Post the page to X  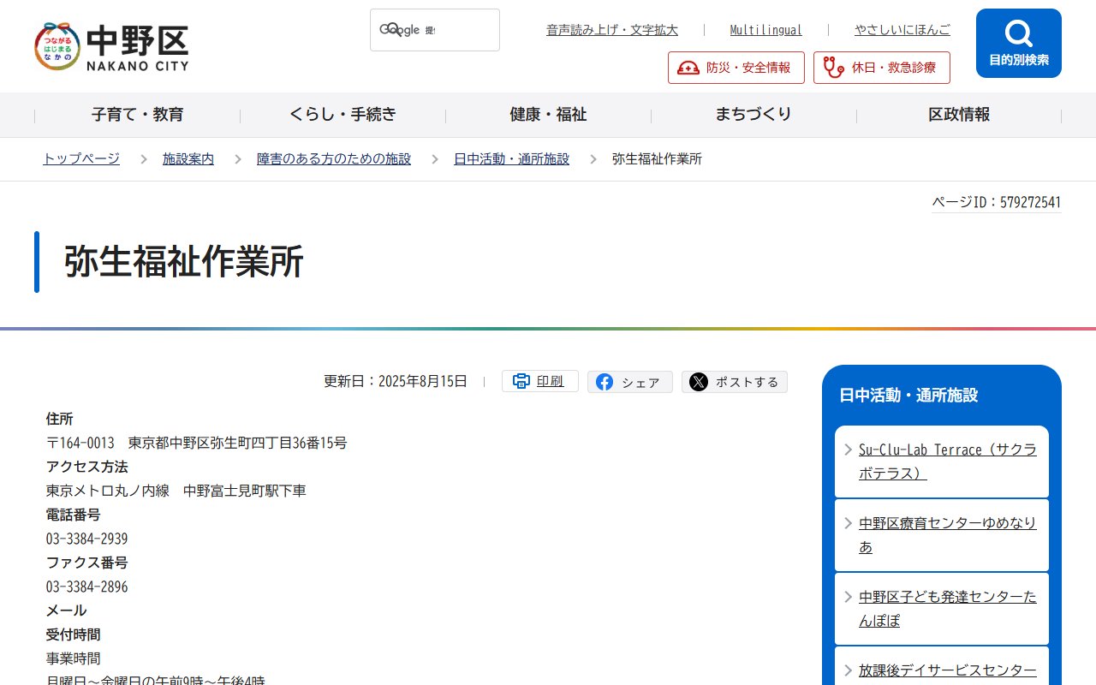coord(735,382)
